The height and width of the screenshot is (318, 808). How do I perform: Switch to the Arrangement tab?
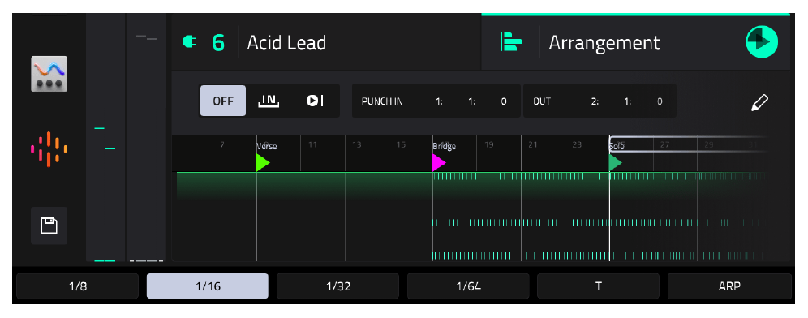click(x=635, y=42)
